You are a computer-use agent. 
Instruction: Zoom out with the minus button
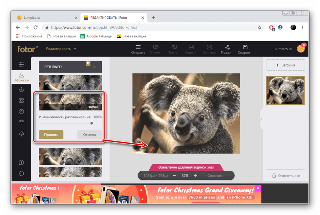(x=175, y=176)
